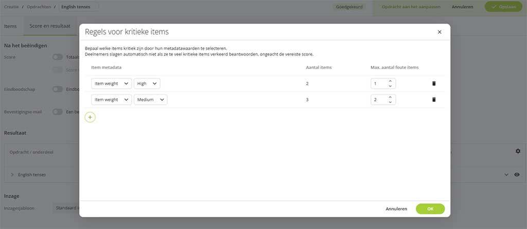The image size is (527, 229).
Task: Open the result settings gear icon
Action: click(518, 151)
